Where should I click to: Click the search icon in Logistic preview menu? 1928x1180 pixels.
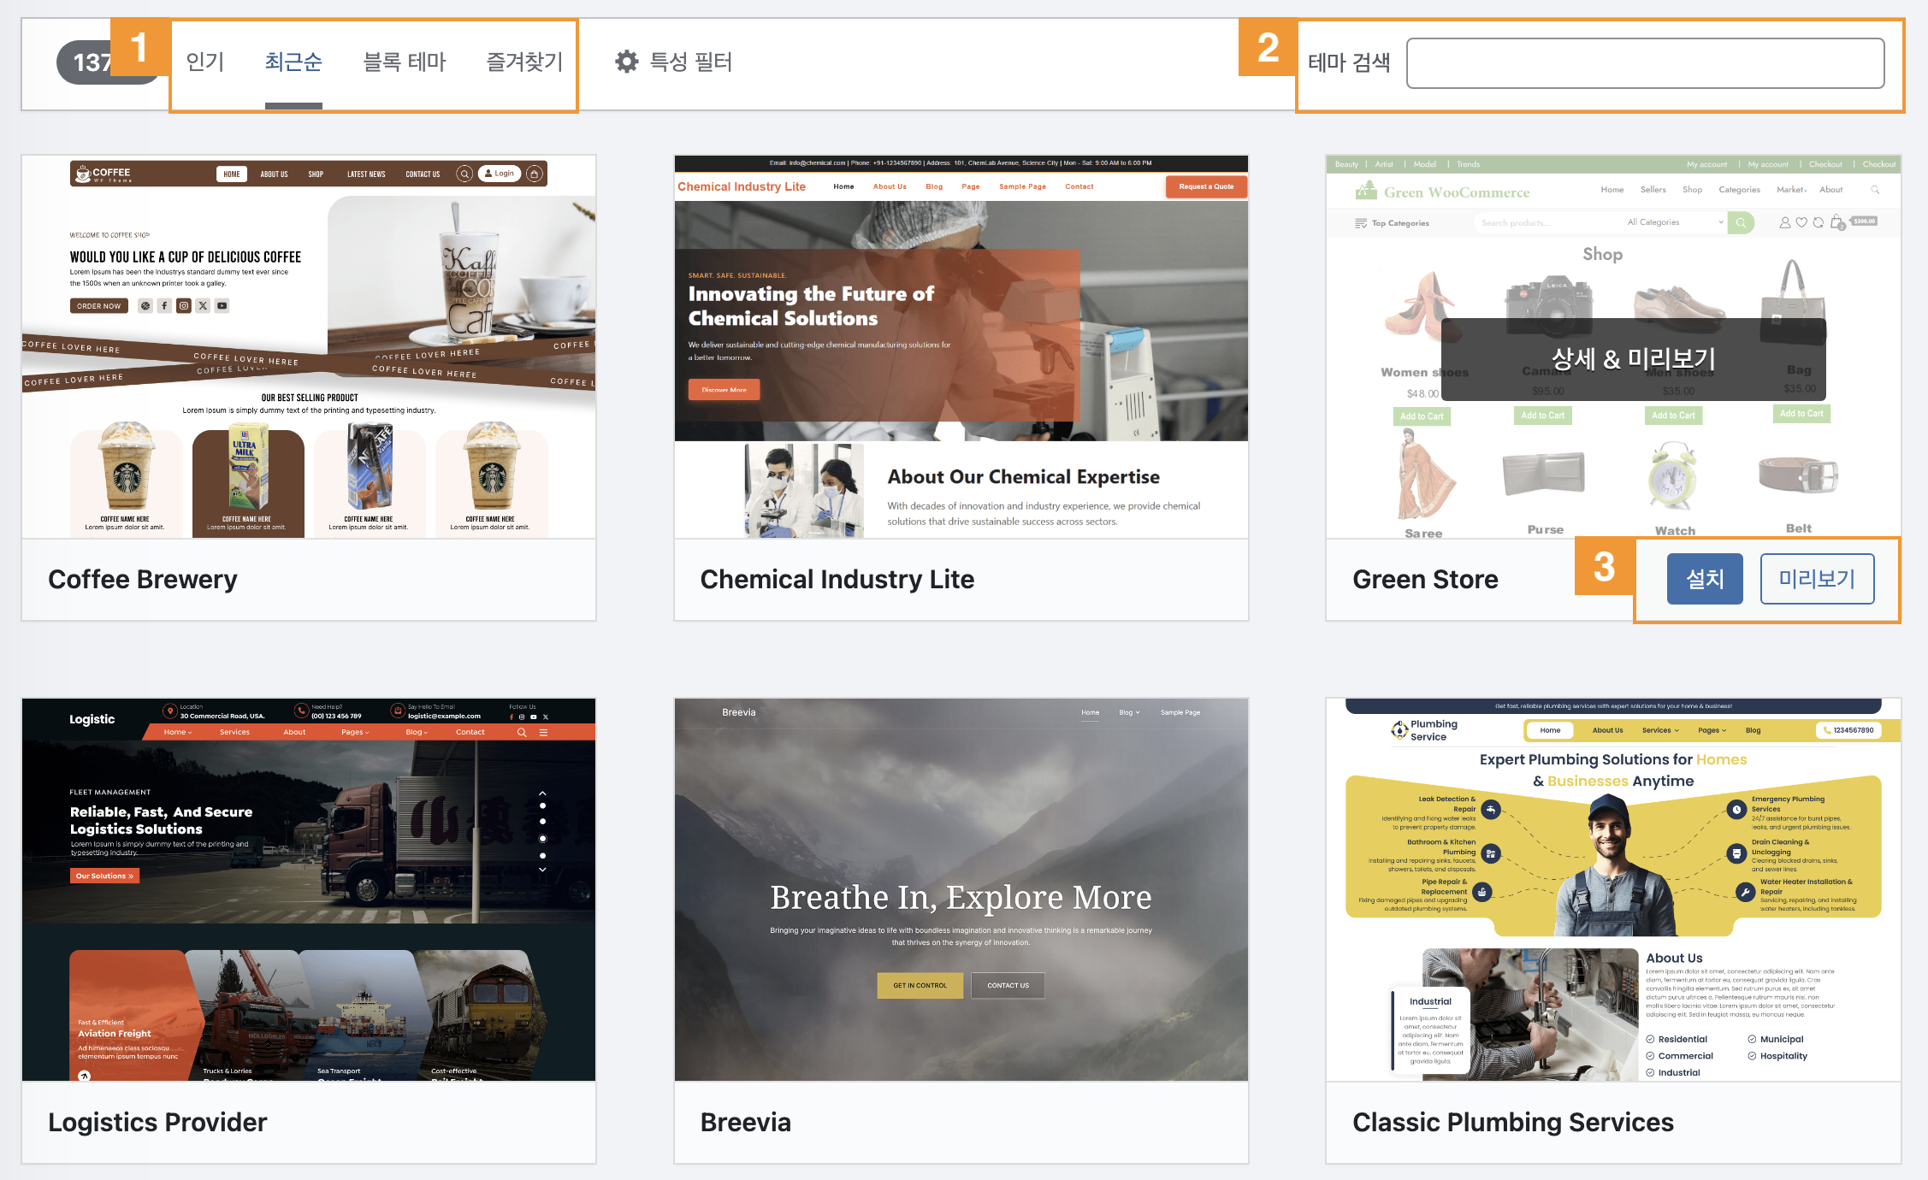click(x=522, y=732)
